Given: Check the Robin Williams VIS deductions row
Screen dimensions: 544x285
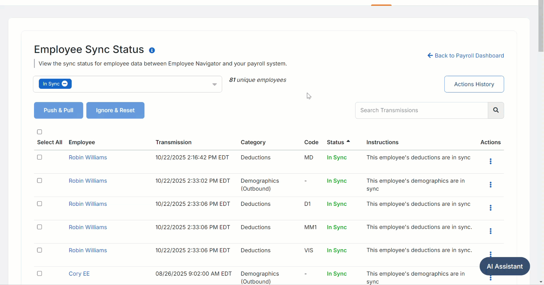Looking at the screenshot, I should pyautogui.click(x=40, y=250).
